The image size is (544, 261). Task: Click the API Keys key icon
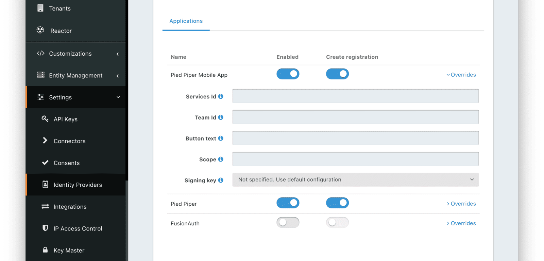point(45,119)
